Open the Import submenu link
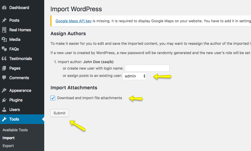This screenshot has width=251, height=151. 8,138
